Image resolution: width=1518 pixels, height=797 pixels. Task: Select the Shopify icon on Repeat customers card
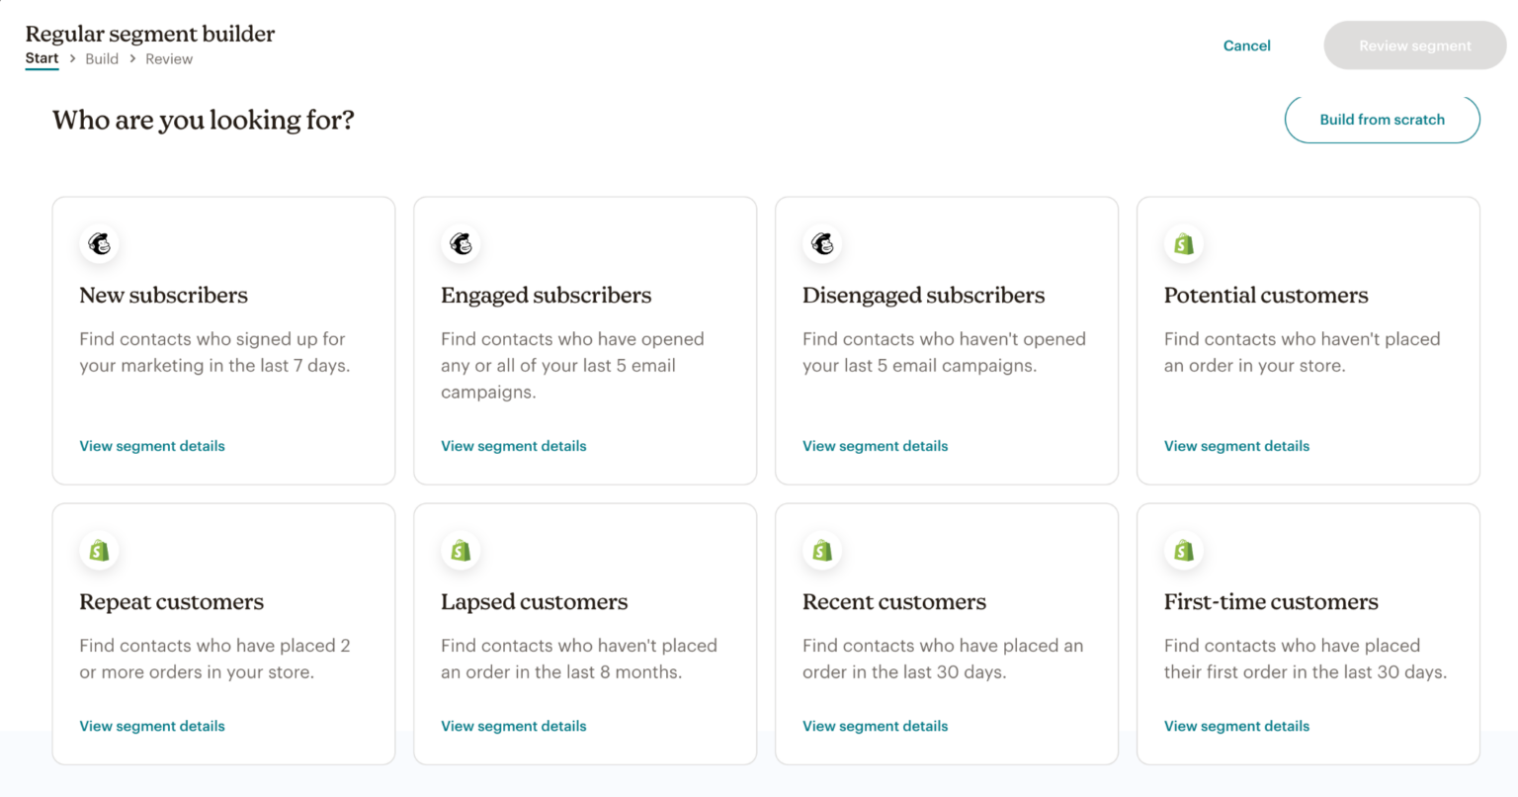[99, 551]
